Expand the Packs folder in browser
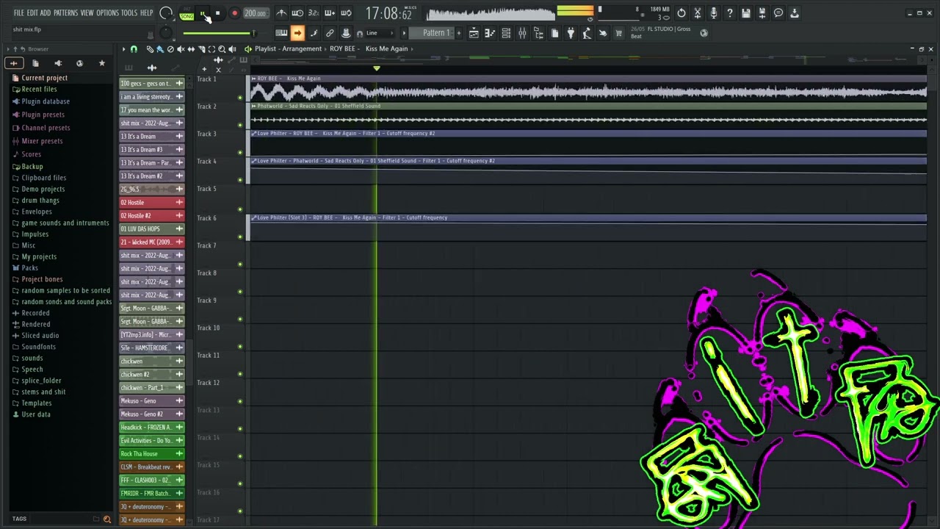940x529 pixels. tap(29, 268)
